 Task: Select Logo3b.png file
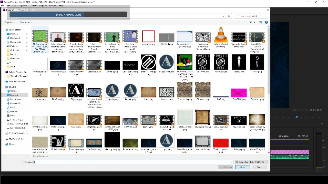tap(112, 92)
